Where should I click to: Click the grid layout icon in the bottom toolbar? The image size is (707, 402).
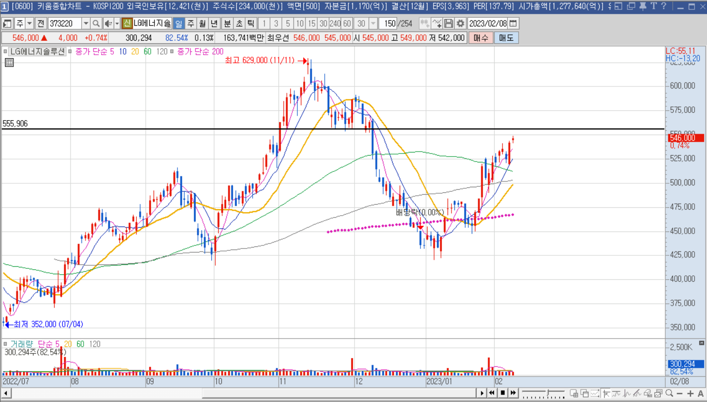pos(574,393)
